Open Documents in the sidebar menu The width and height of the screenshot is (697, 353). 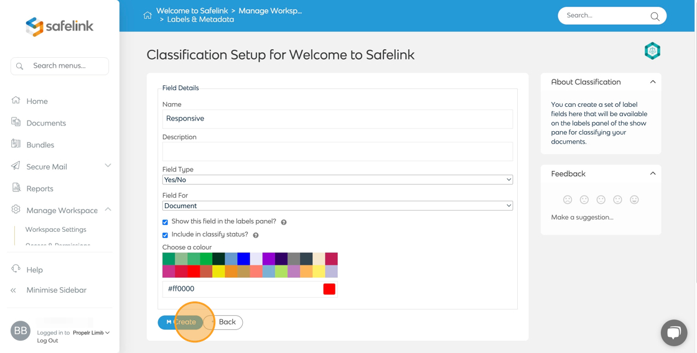46,123
